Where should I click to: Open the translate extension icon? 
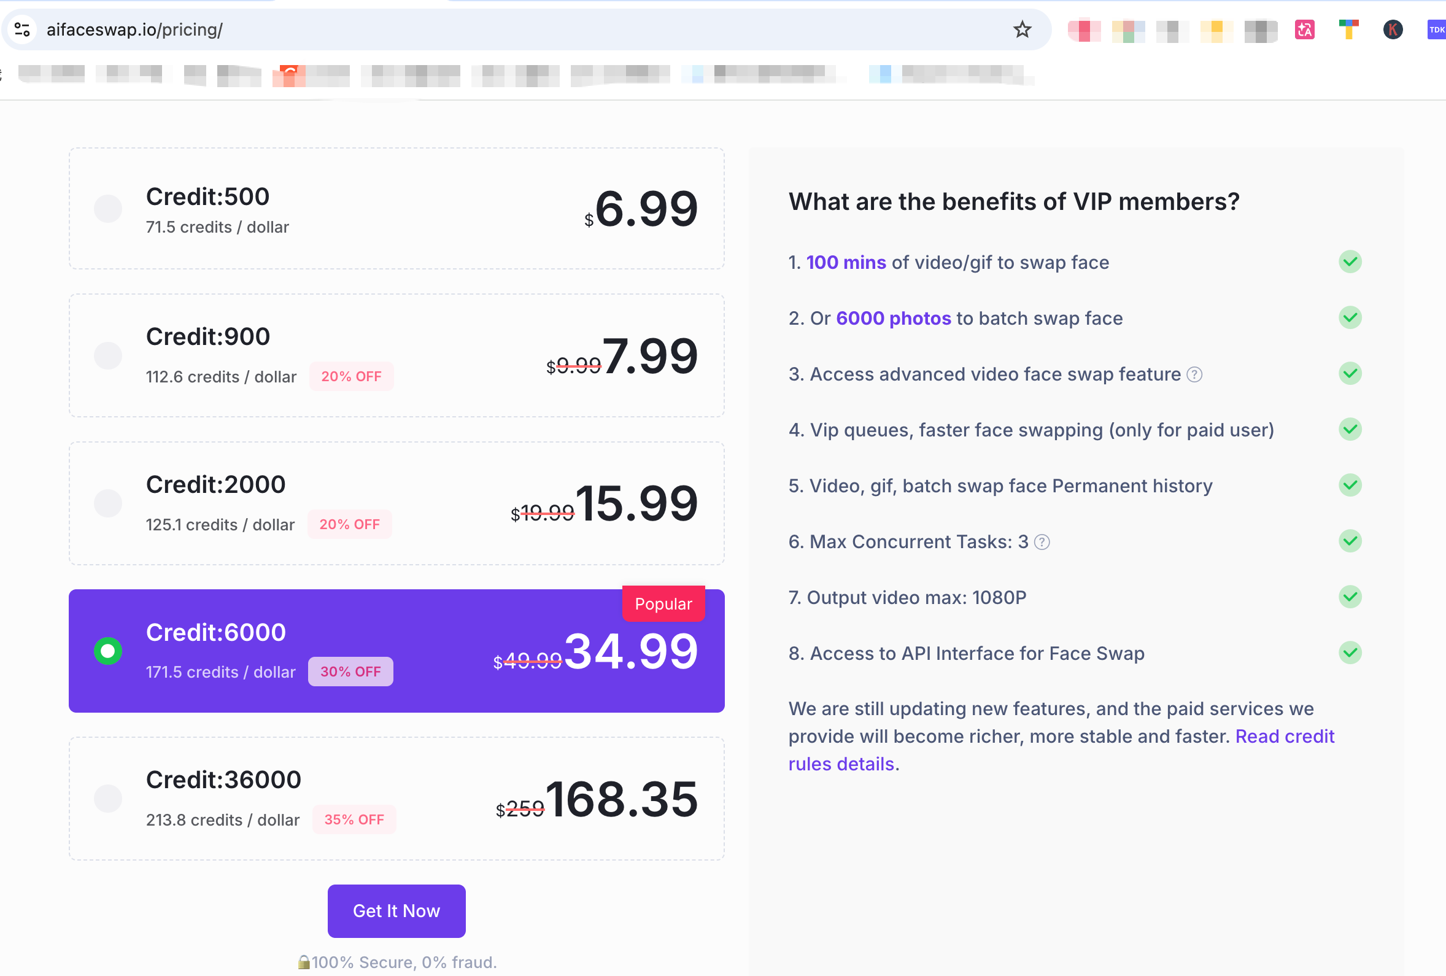click(1304, 29)
